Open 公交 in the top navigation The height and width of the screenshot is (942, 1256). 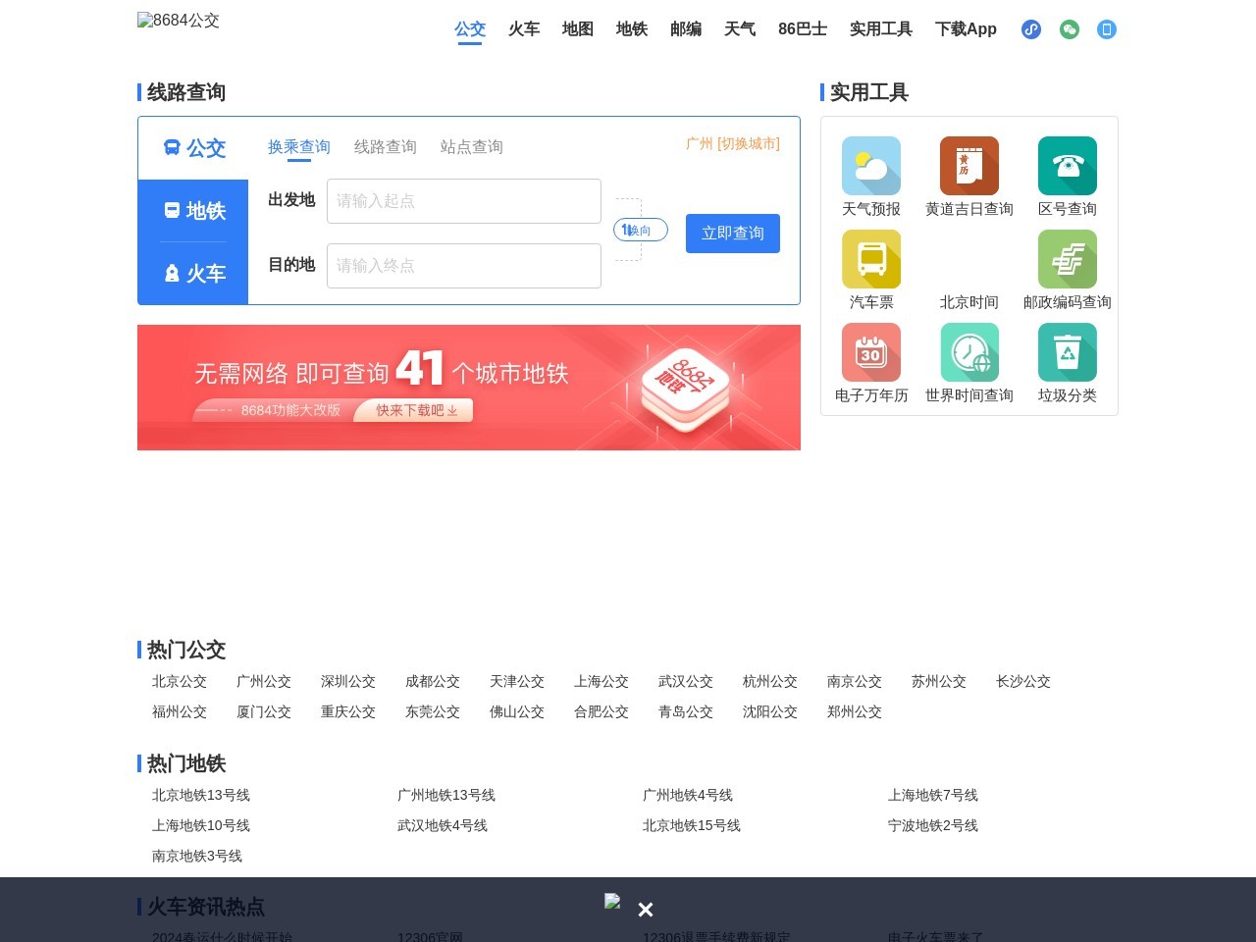click(x=470, y=29)
